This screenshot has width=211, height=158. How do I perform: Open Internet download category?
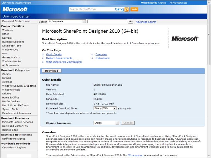7,82
